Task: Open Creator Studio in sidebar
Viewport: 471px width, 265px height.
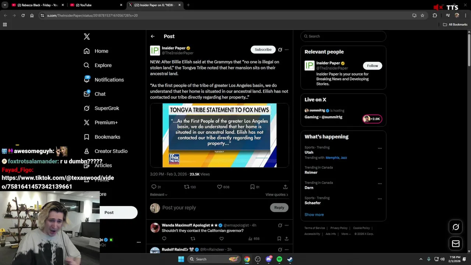Action: pos(106,151)
